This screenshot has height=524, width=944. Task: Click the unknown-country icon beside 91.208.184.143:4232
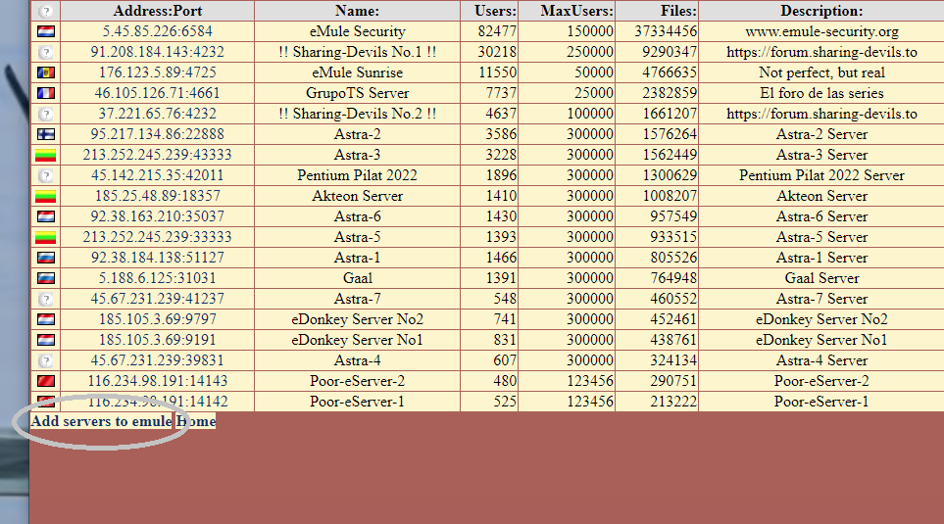(46, 52)
